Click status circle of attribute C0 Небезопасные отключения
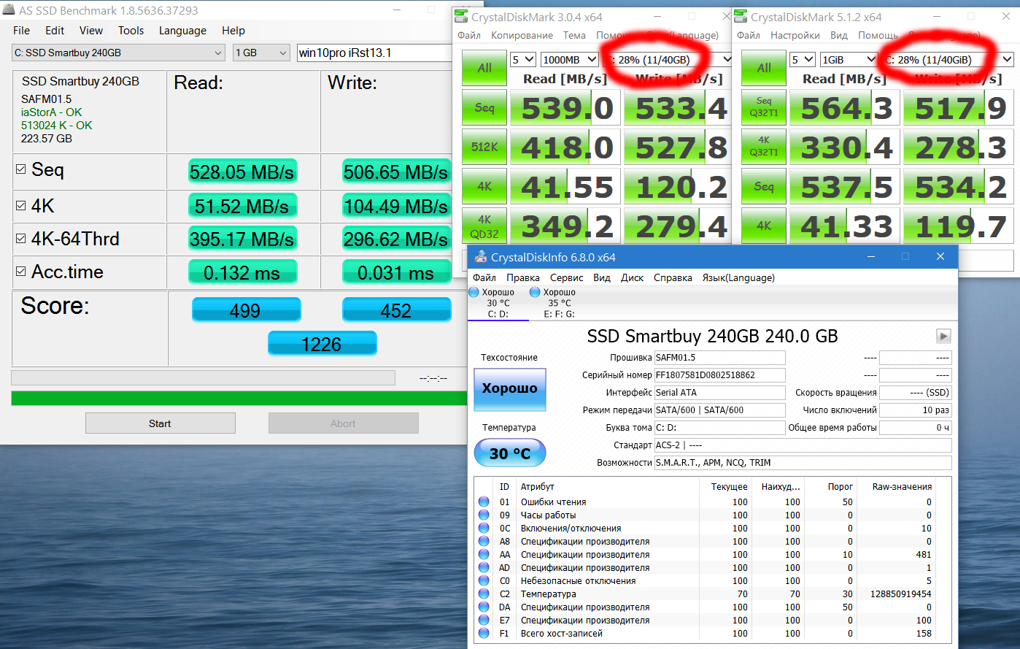The image size is (1020, 649). [x=484, y=581]
